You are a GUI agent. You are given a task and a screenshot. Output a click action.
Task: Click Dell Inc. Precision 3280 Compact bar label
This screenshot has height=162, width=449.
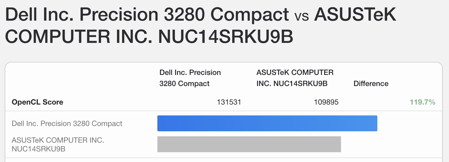67,124
